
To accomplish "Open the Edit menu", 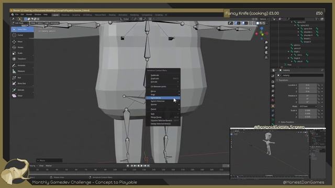I will click(22, 15).
